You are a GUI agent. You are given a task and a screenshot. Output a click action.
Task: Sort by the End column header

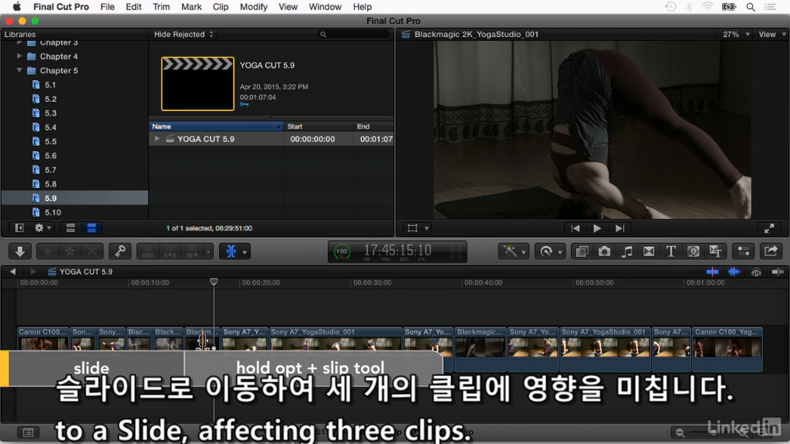373,126
